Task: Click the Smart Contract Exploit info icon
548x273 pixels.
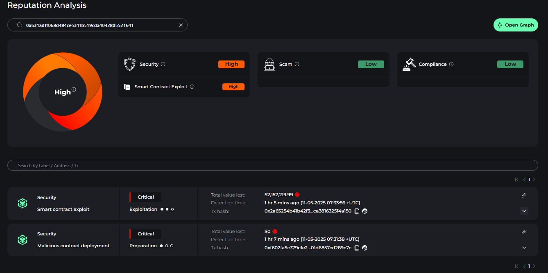Action: pyautogui.click(x=192, y=87)
